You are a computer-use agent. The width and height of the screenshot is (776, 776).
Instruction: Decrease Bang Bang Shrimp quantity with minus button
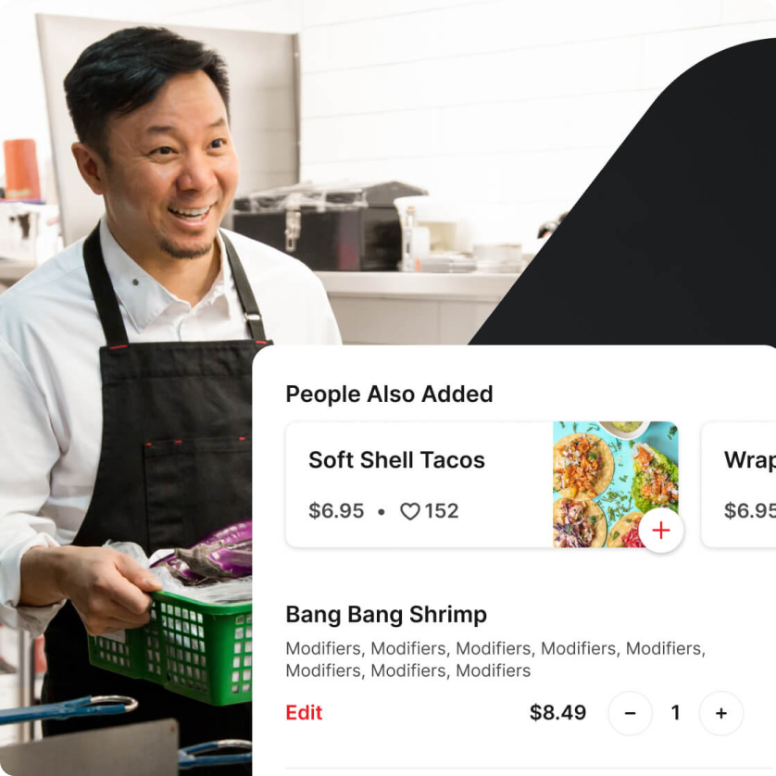click(x=630, y=713)
